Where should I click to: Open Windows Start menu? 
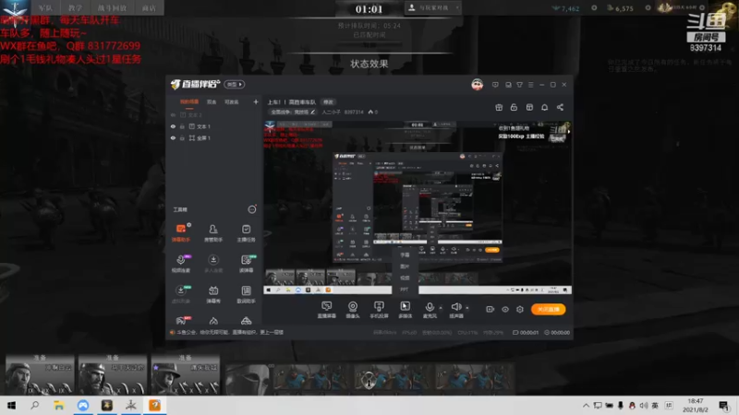[11, 405]
